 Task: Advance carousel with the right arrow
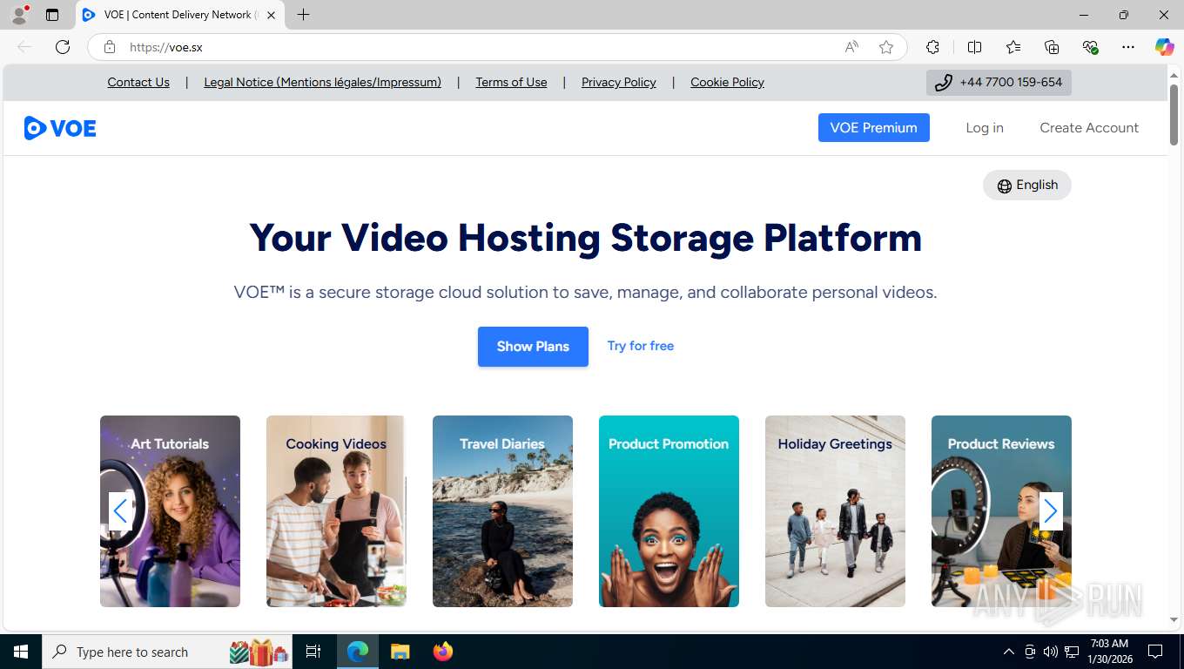[x=1051, y=511]
